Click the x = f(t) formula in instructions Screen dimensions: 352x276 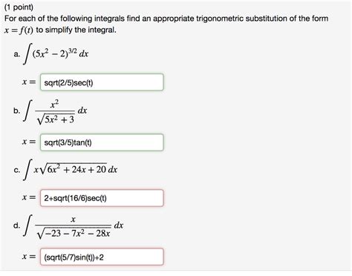tap(19, 30)
